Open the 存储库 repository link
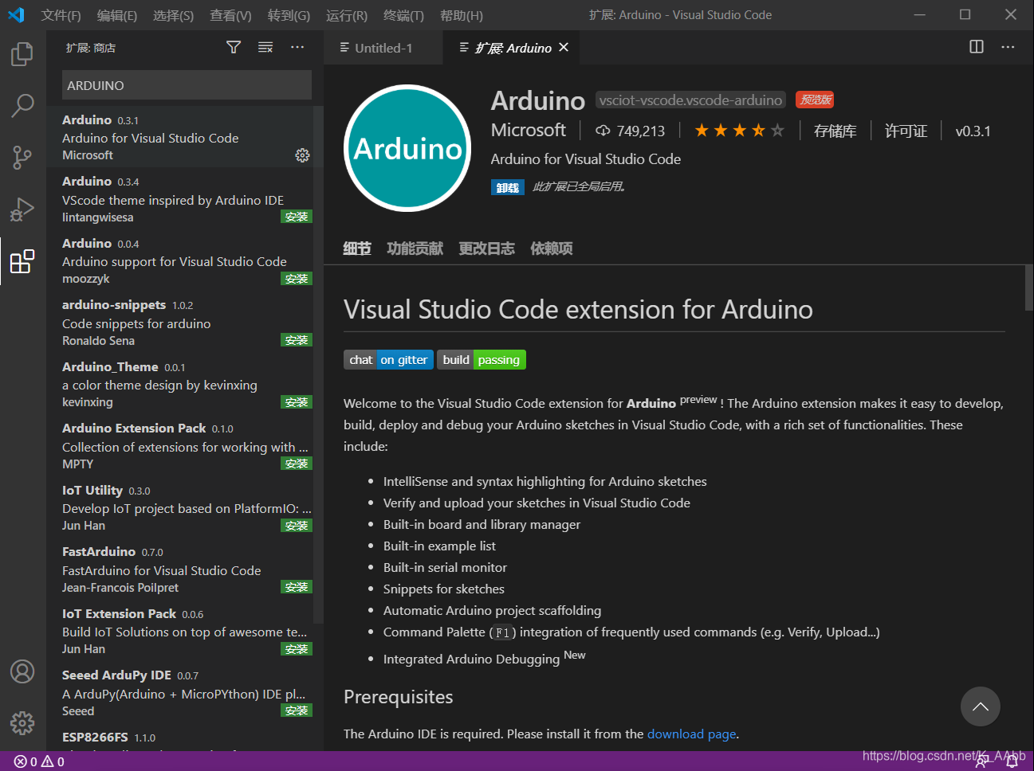The image size is (1034, 771). pyautogui.click(x=835, y=131)
